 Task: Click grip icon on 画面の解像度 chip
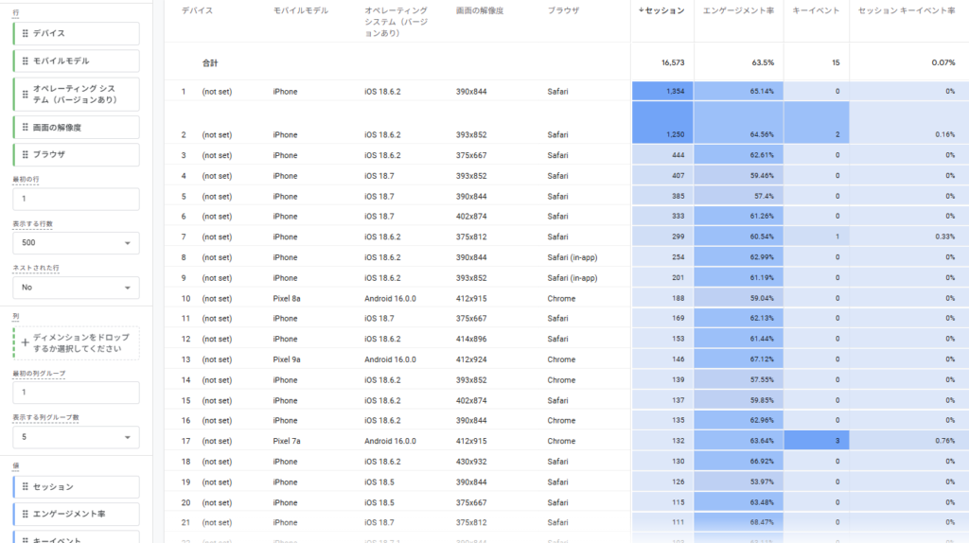click(26, 128)
